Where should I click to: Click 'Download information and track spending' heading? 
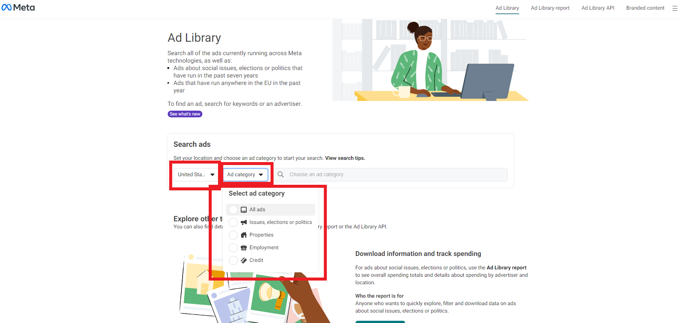click(418, 254)
